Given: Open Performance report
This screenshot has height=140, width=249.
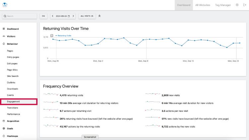Looking at the screenshot, I should (x=14, y=114).
